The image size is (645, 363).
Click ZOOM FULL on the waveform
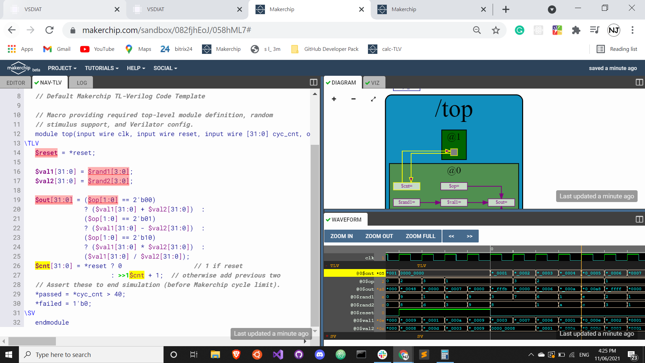[x=420, y=236]
